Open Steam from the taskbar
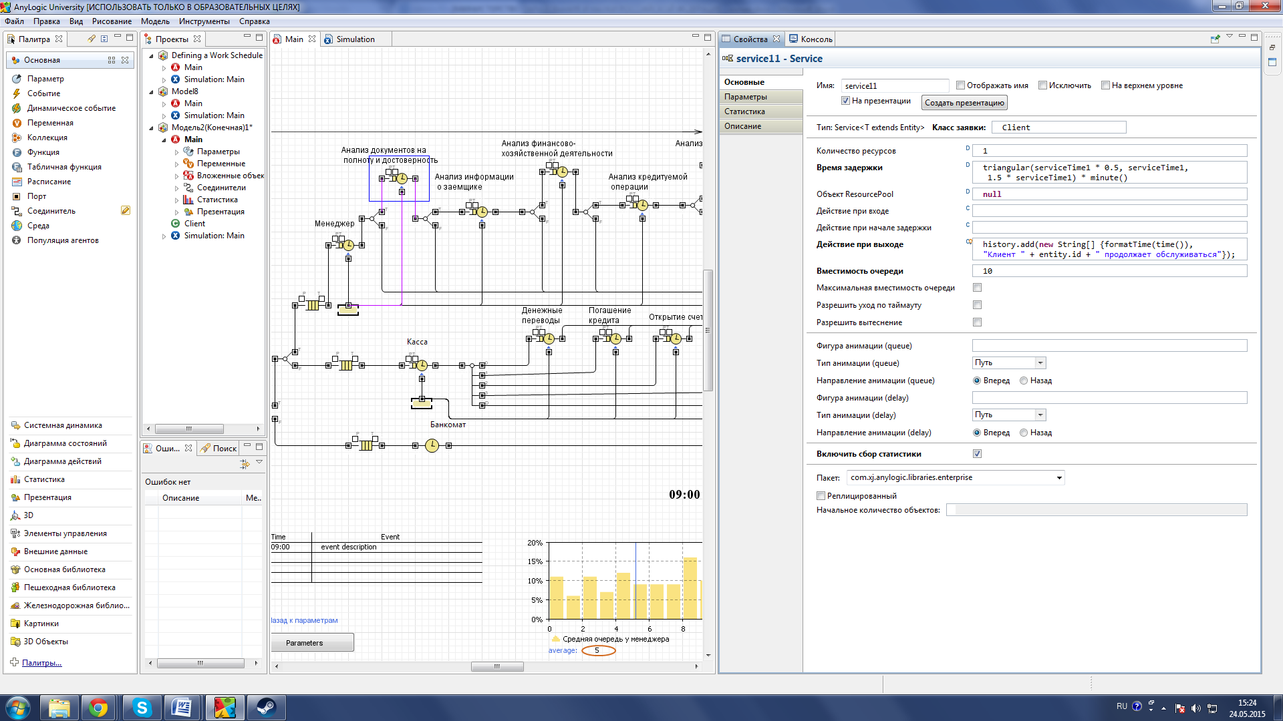1283x721 pixels. click(266, 708)
